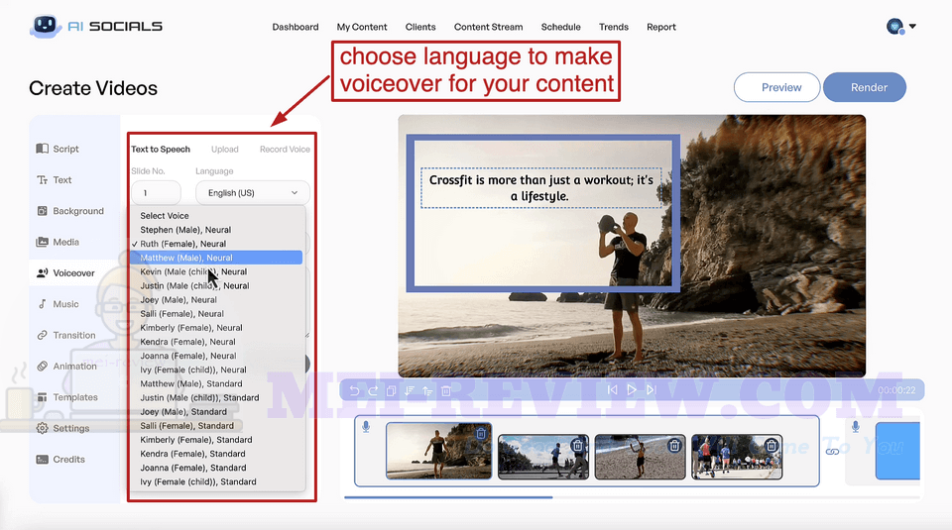952x530 pixels.
Task: Delete the third timeline clip
Action: [x=674, y=446]
